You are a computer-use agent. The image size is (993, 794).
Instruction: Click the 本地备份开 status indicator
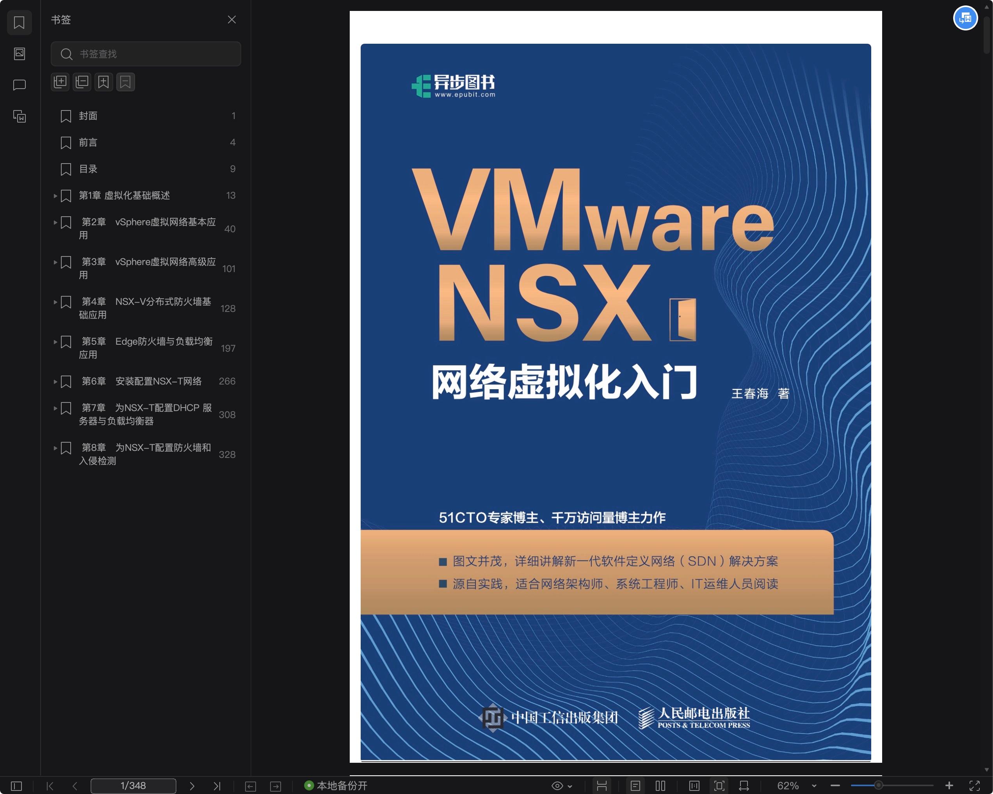tap(336, 785)
